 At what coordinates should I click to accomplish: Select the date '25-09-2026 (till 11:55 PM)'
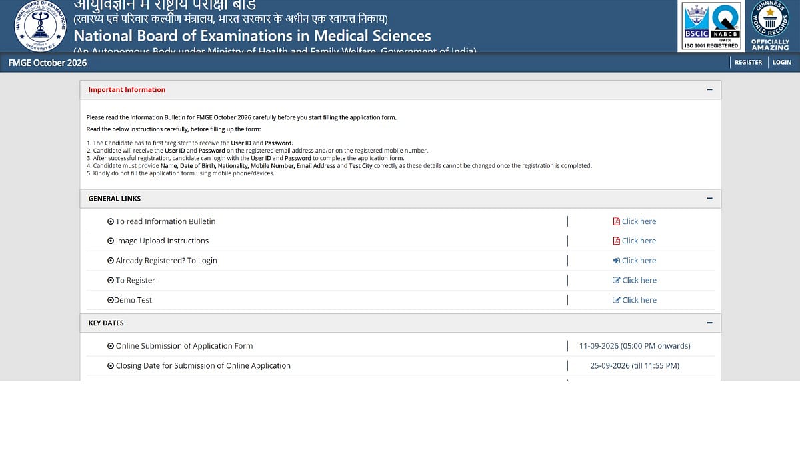(635, 366)
